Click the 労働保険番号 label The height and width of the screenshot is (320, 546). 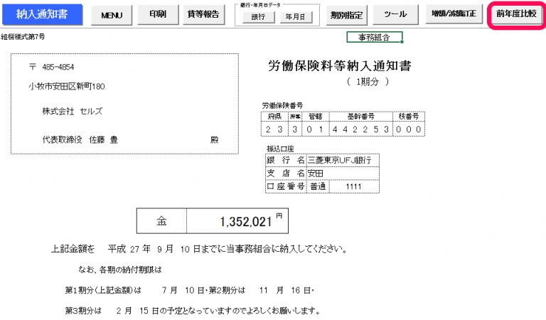point(282,105)
